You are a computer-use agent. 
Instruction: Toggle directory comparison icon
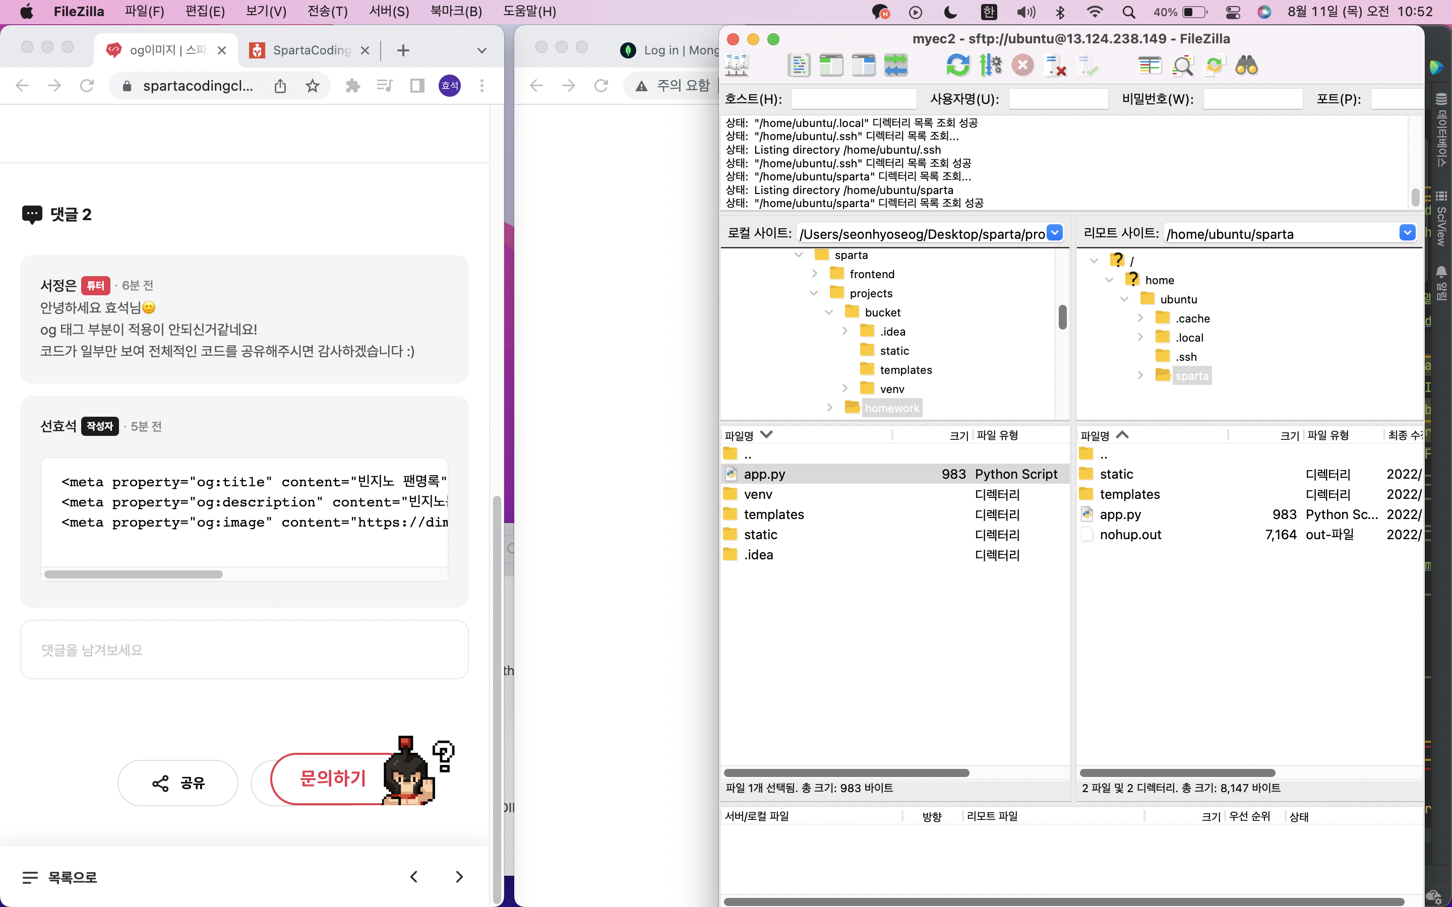(1182, 66)
